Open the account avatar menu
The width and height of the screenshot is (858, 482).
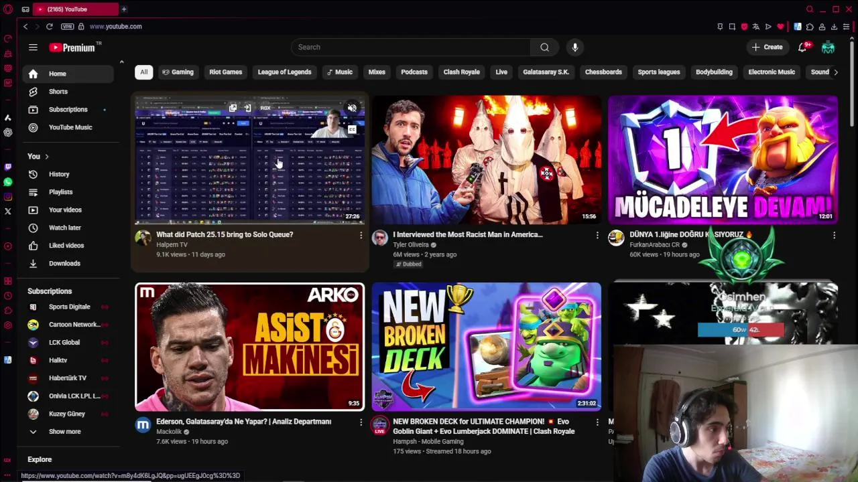(x=829, y=47)
